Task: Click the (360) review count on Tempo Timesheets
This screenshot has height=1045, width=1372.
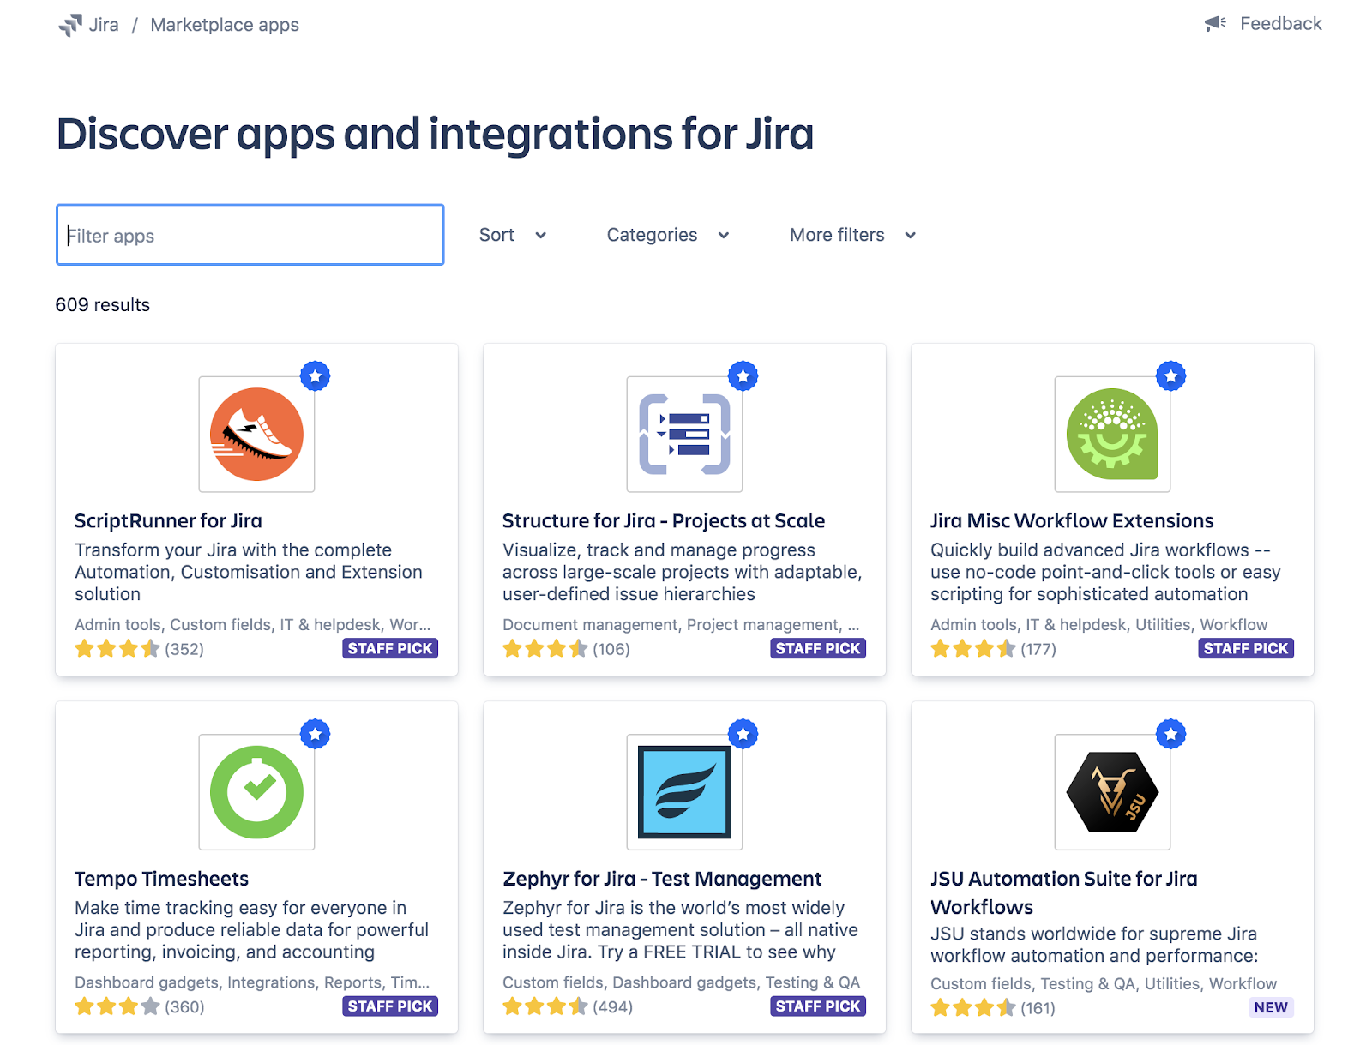Action: 184,1006
